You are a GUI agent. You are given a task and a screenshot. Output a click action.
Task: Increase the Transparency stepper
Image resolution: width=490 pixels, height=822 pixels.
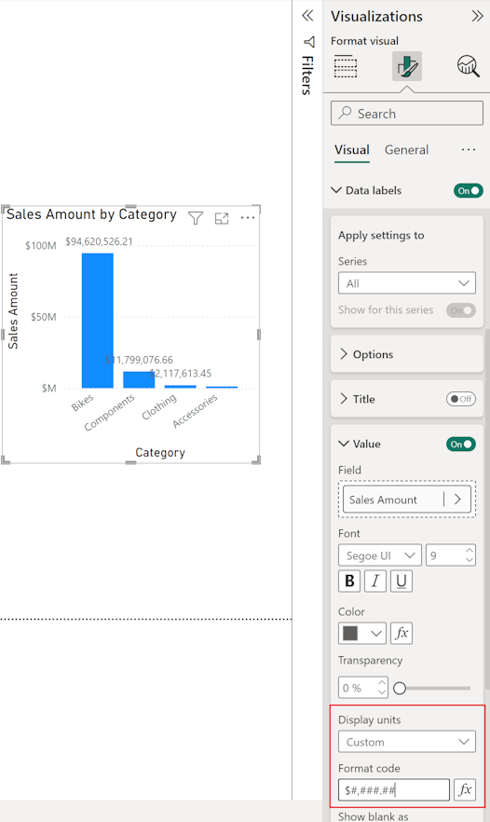click(382, 682)
